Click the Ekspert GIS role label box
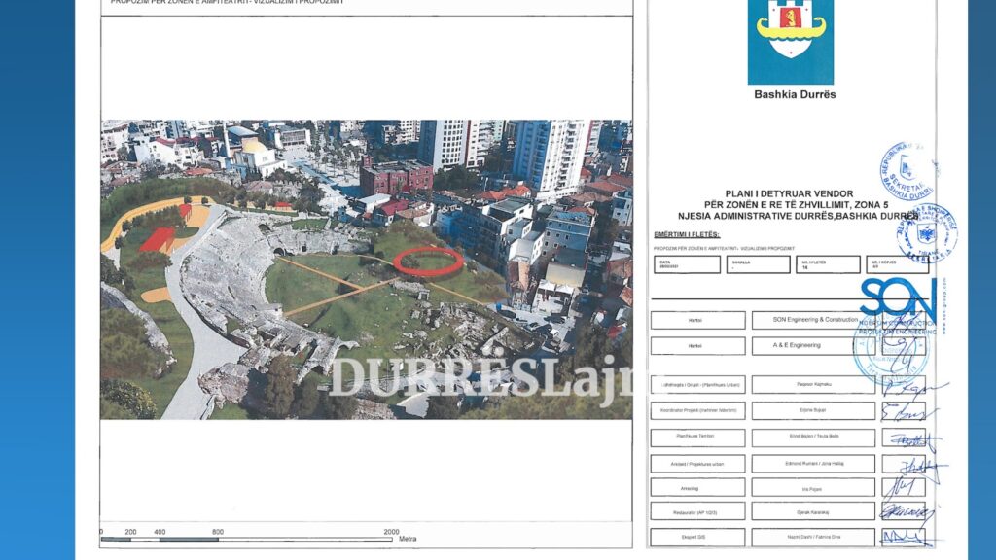The height and width of the screenshot is (560, 996). click(697, 537)
